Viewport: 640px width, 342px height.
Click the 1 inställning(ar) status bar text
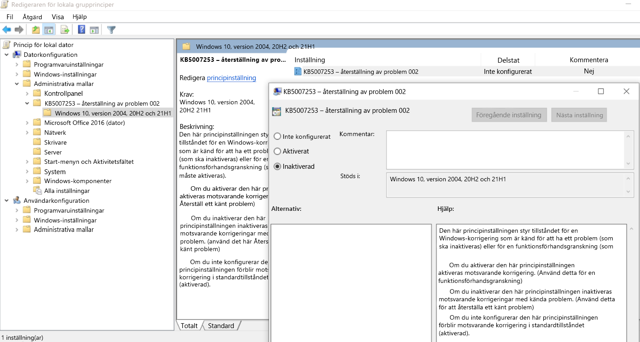coord(22,338)
